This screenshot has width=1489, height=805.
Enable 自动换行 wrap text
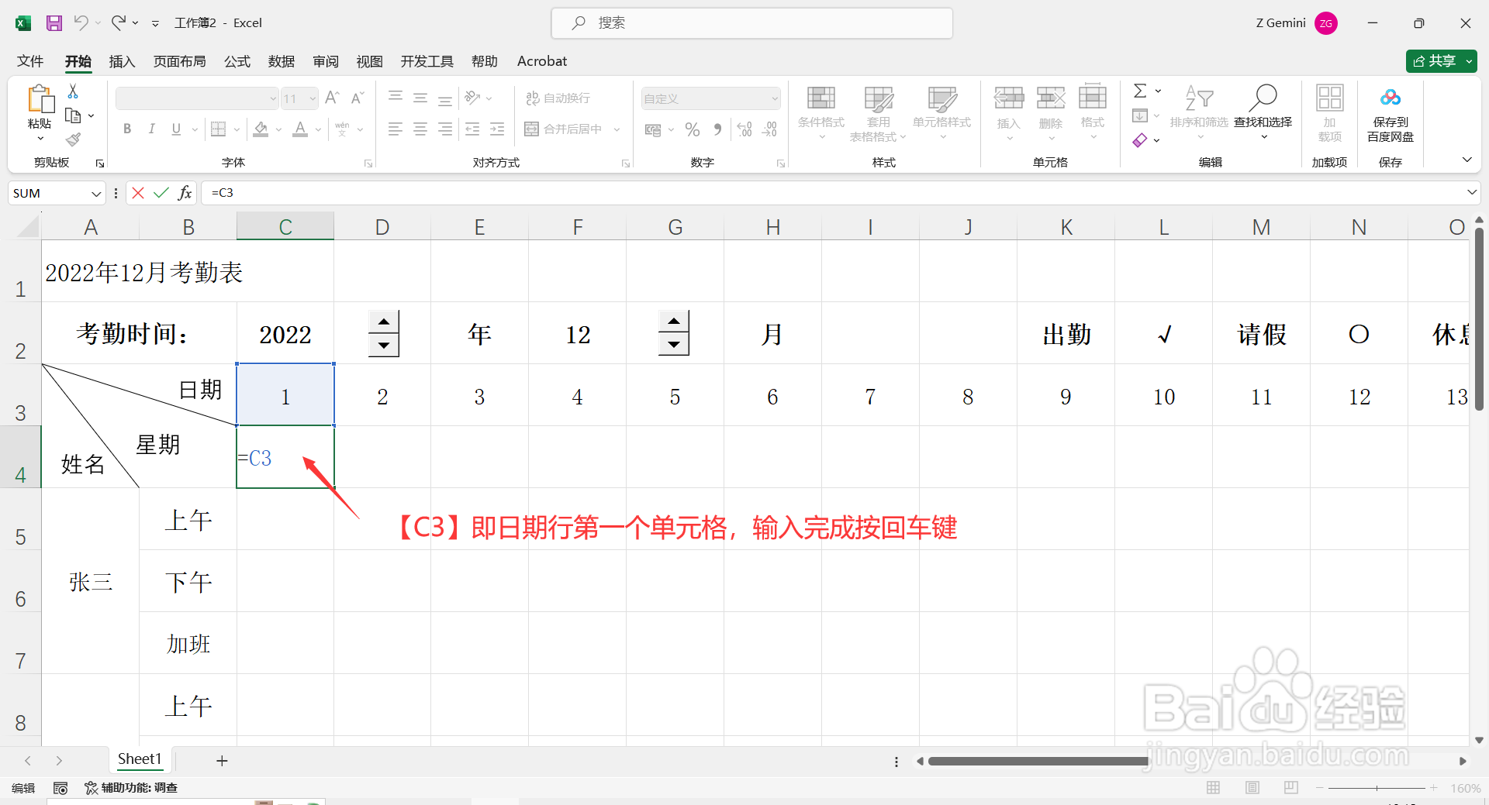[x=557, y=98]
